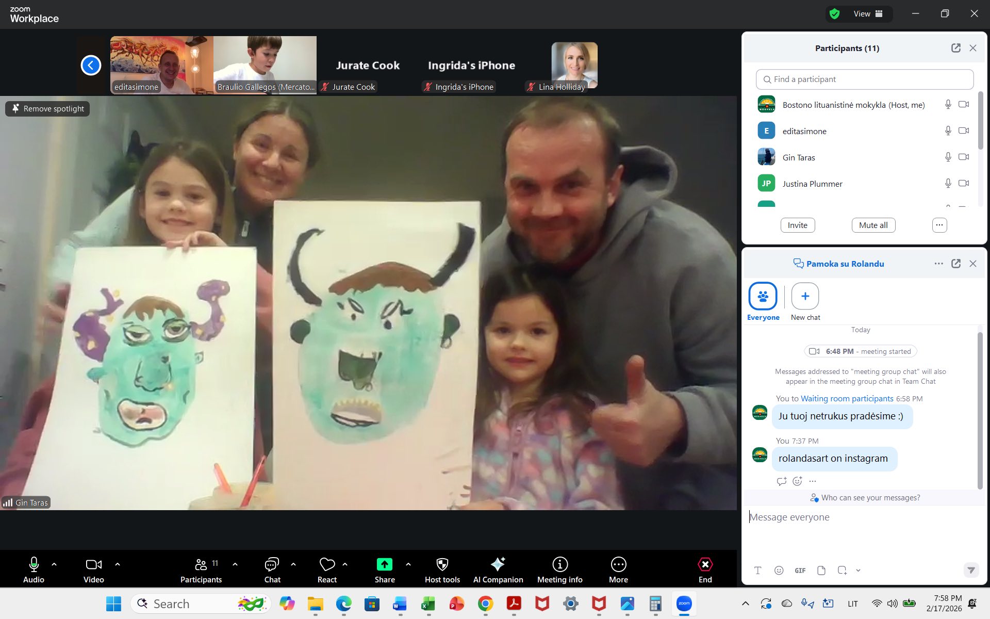Open emoji picker in chat composer
This screenshot has height=619, width=990.
(779, 571)
